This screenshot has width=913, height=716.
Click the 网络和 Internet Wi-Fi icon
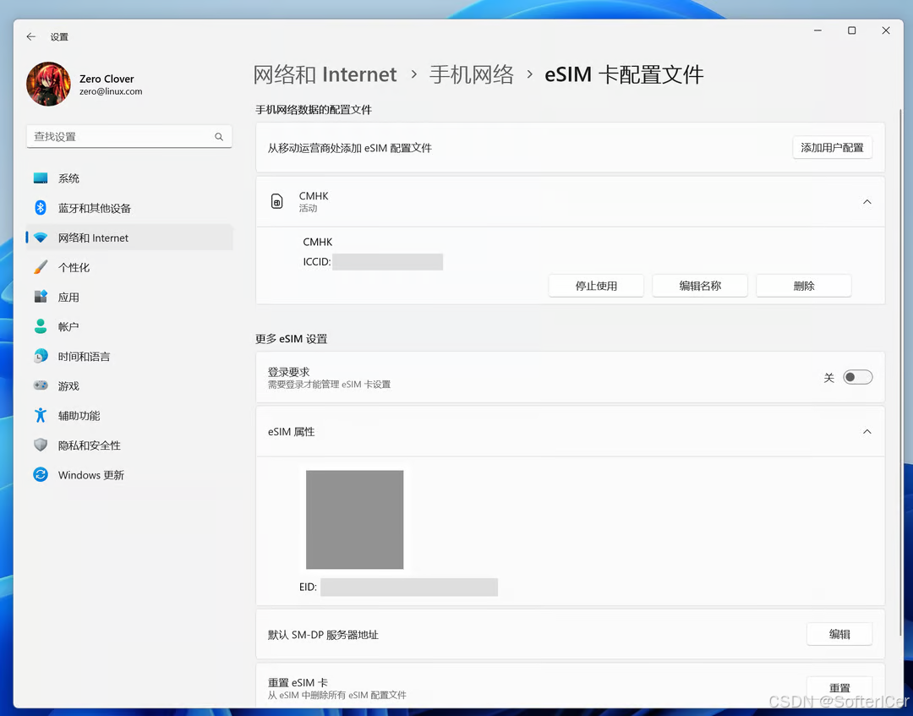point(41,238)
